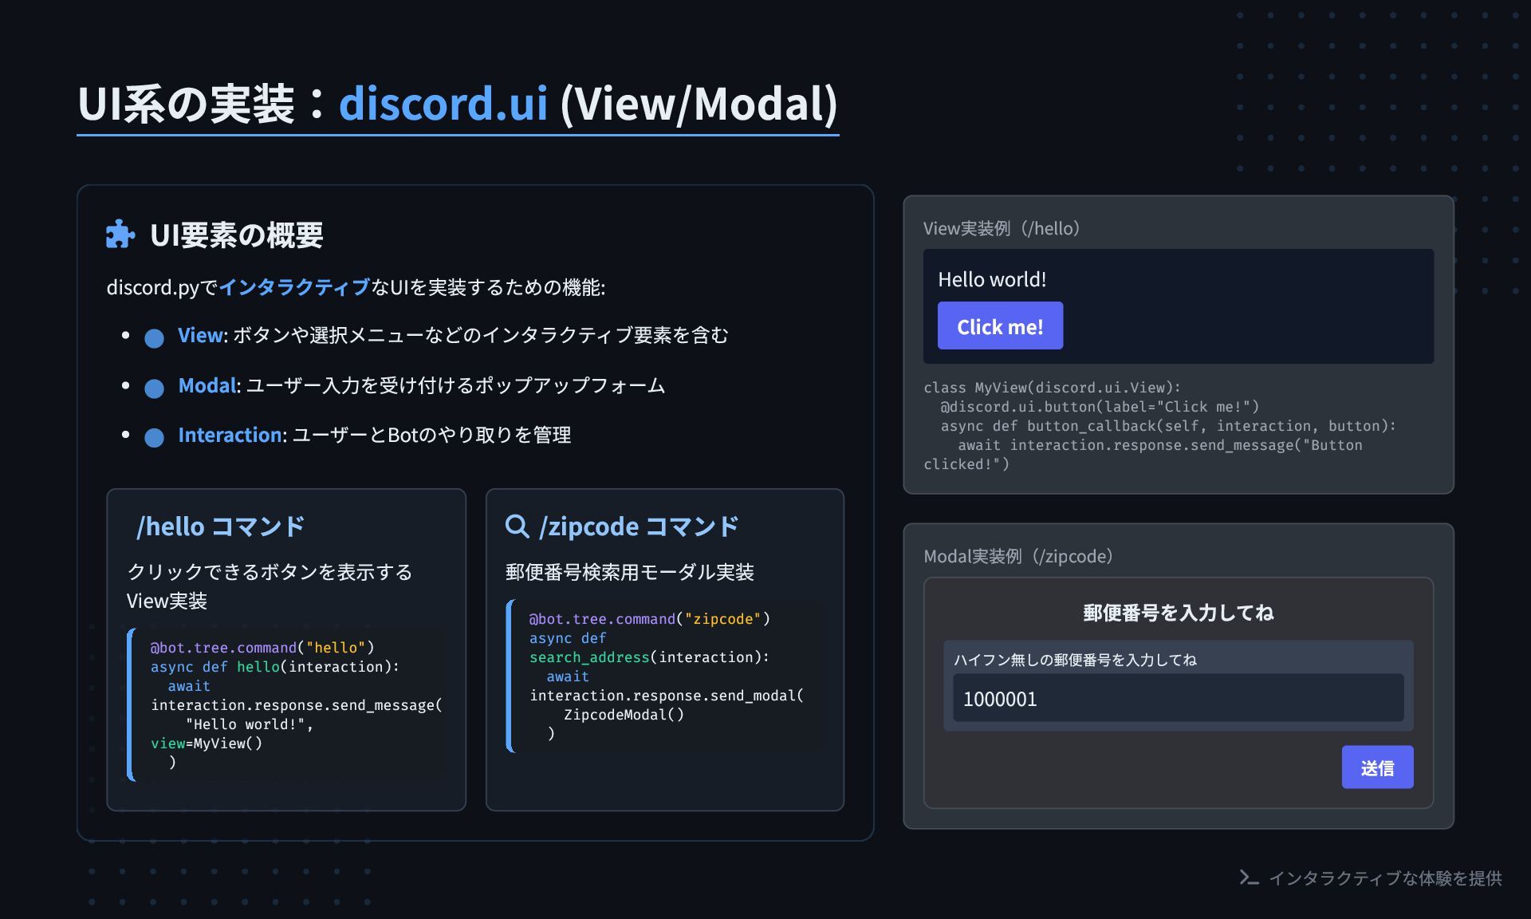Click the 送信 submit button
Screen dimensions: 1531x919
click(1377, 767)
